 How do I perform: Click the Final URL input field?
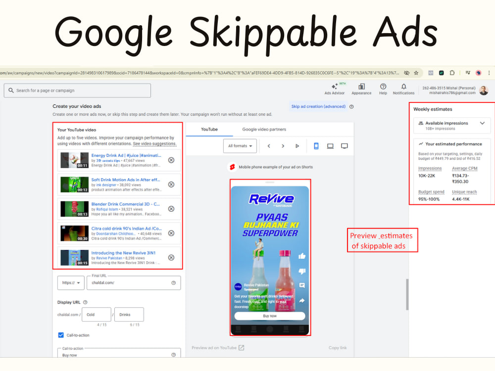134,282
